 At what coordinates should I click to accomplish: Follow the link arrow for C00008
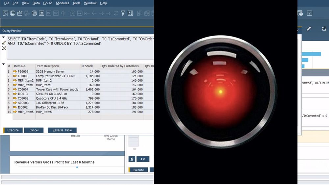[15, 76]
